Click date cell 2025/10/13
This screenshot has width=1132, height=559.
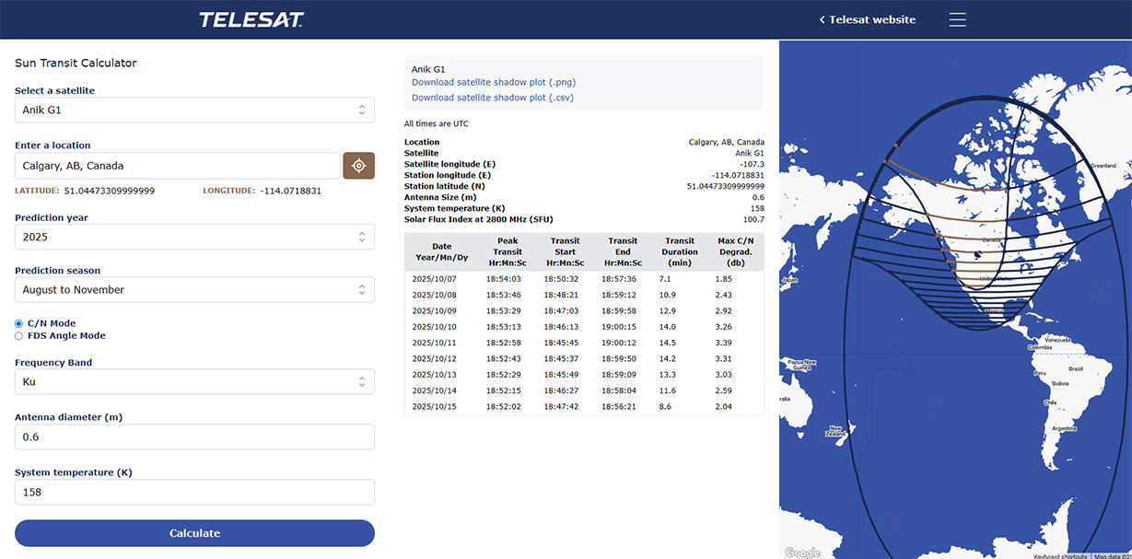[434, 375]
